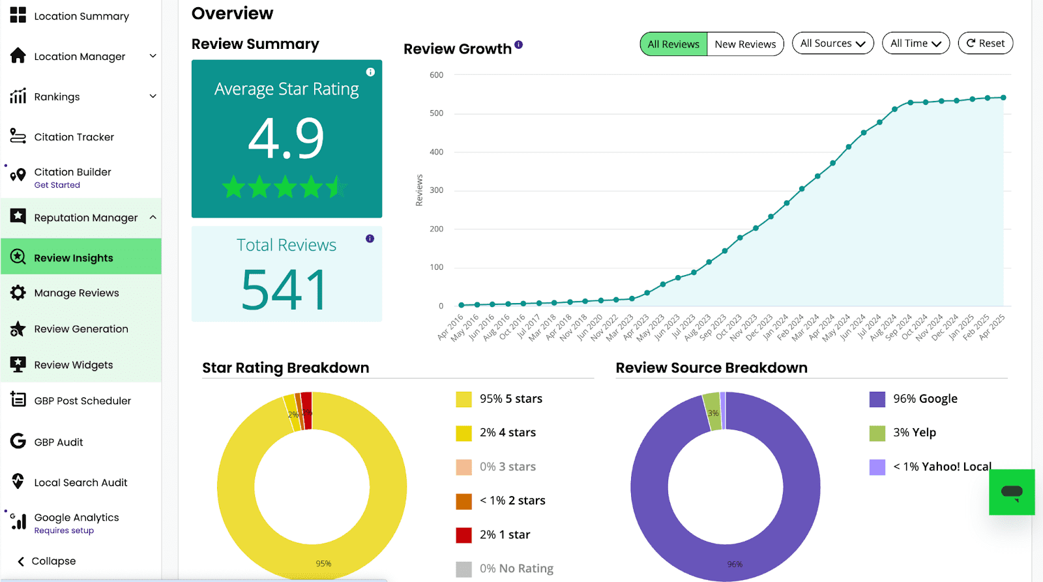Expand Rankings chevron
This screenshot has width=1043, height=582.
(x=153, y=96)
